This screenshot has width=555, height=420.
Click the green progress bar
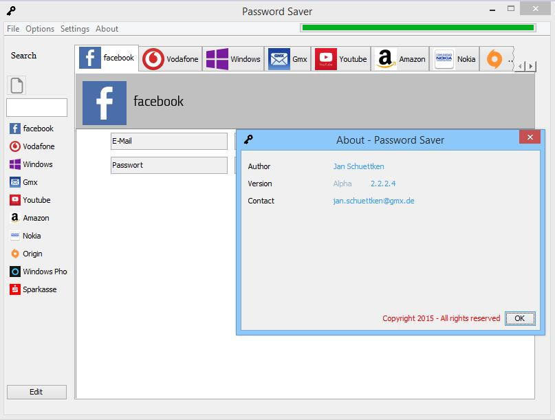[418, 28]
